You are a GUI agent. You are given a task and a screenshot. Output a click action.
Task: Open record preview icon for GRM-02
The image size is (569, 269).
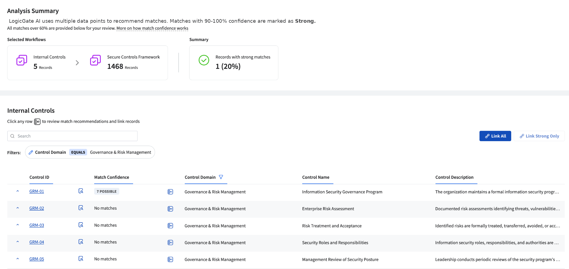pos(81,208)
